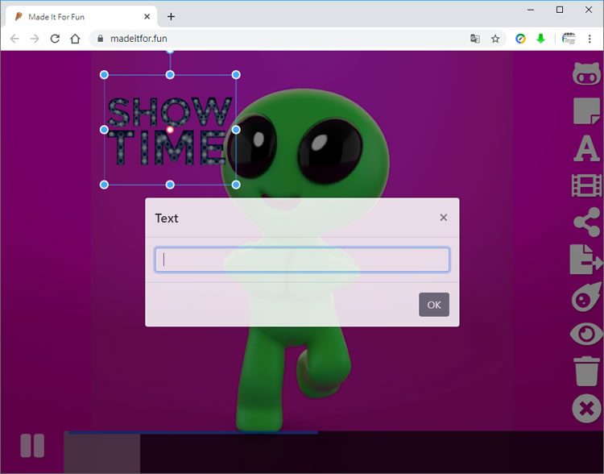The height and width of the screenshot is (474, 604).
Task: Click the timeline clip block at the bottom
Action: pyautogui.click(x=102, y=454)
